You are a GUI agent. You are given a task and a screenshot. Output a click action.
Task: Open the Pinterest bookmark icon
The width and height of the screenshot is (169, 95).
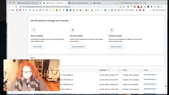pyautogui.click(x=140, y=10)
